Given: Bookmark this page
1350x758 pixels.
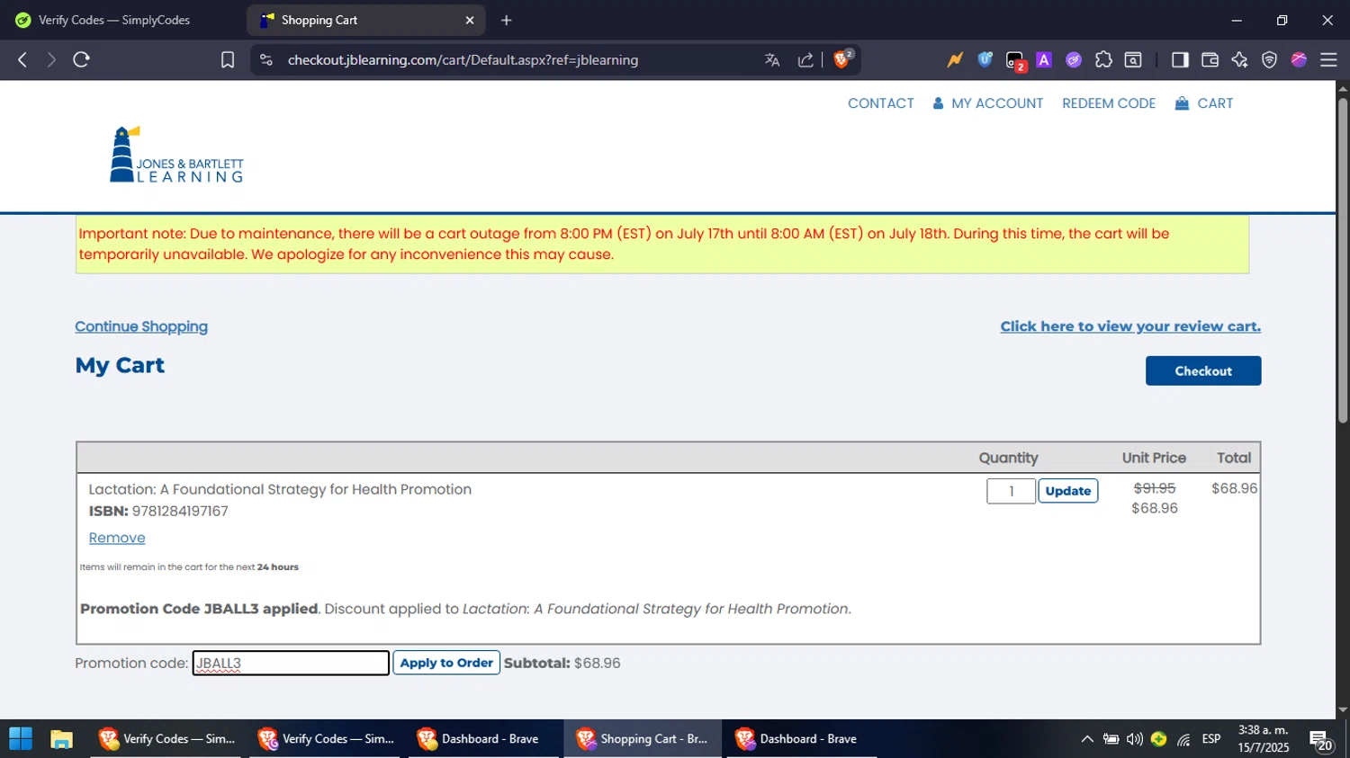Looking at the screenshot, I should coord(228,60).
